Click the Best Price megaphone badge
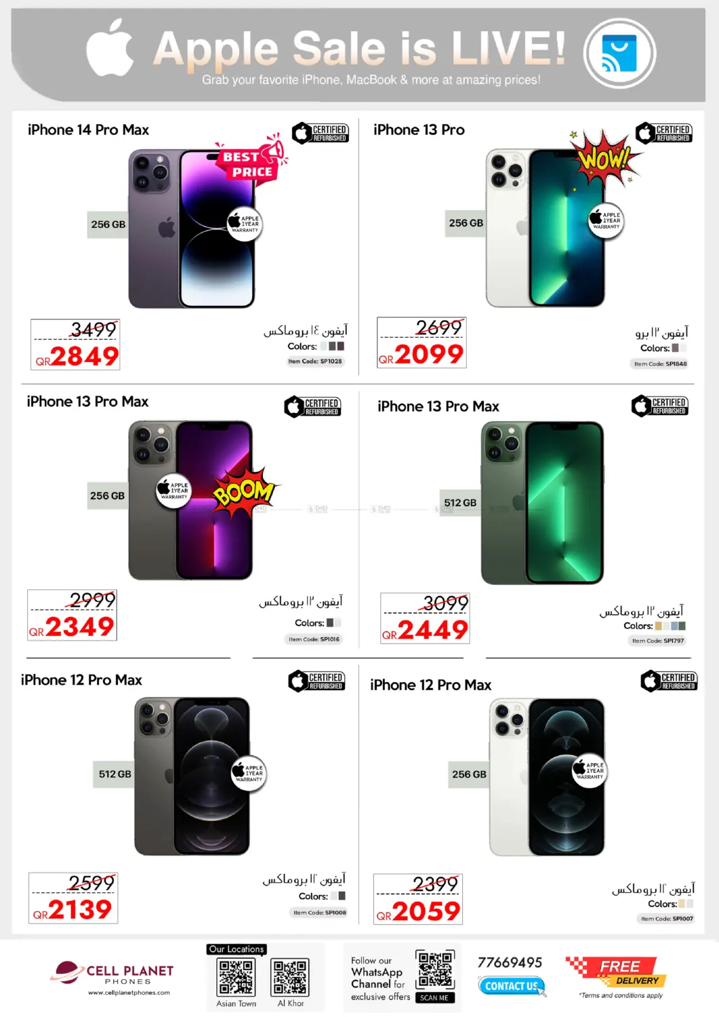This screenshot has width=719, height=1017. coord(251,159)
